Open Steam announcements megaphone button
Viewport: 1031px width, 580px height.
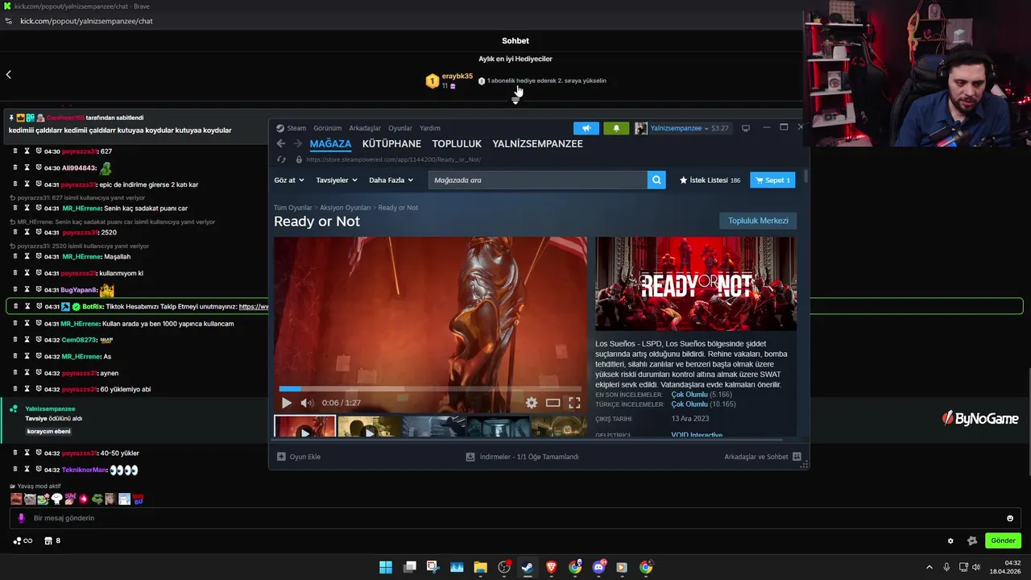pyautogui.click(x=586, y=128)
